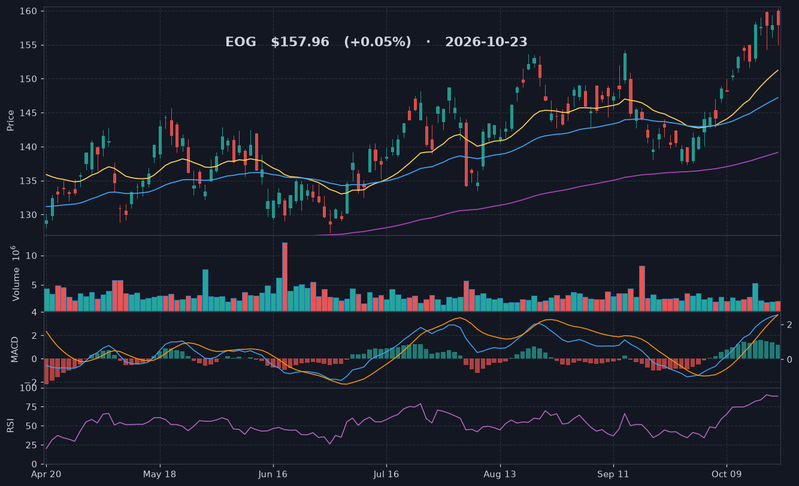Click the May 18 x-axis label
The height and width of the screenshot is (486, 799).
(x=160, y=474)
